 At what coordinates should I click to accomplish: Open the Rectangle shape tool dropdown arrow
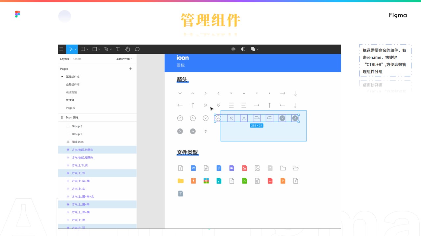coord(99,49)
